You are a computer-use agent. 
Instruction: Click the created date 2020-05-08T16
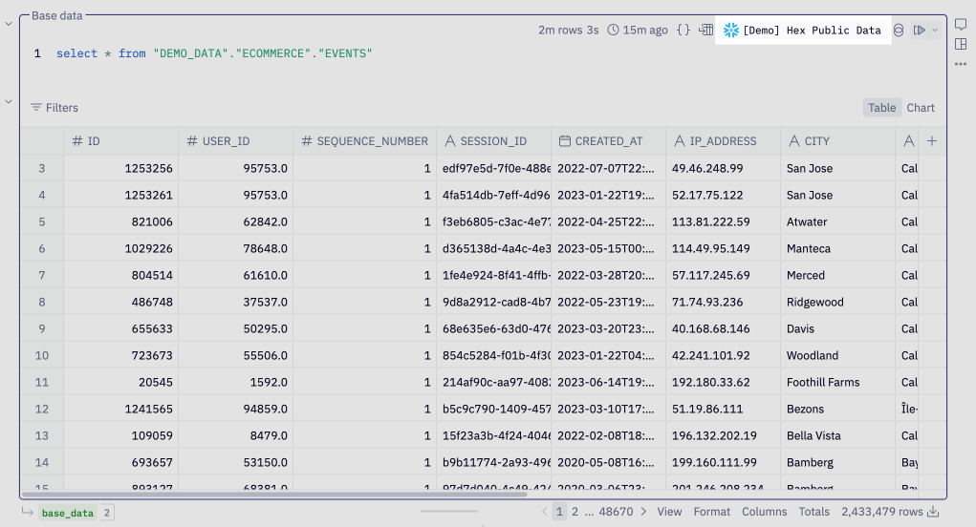[608, 462]
